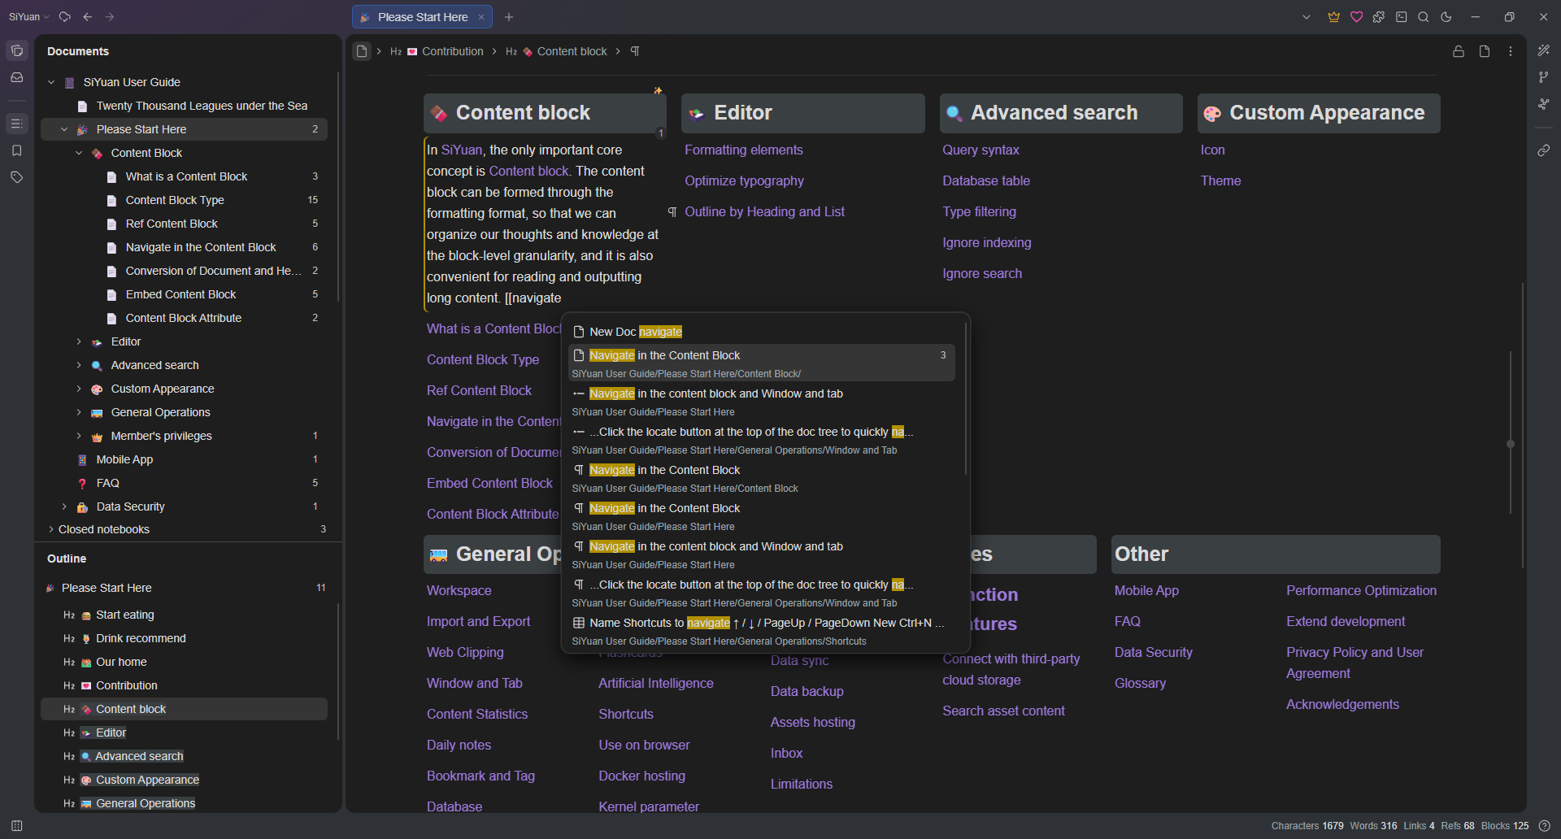Open the Tags dock icon
This screenshot has height=839, width=1561.
[16, 177]
